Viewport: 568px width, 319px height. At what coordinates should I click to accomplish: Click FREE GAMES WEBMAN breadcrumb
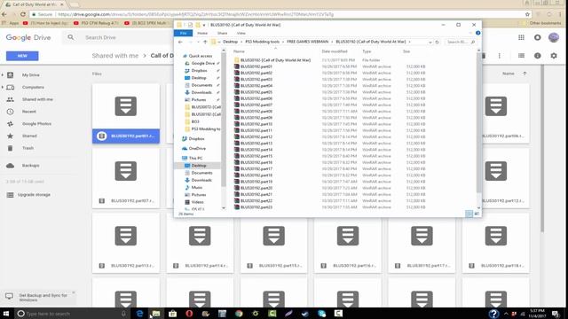click(308, 42)
